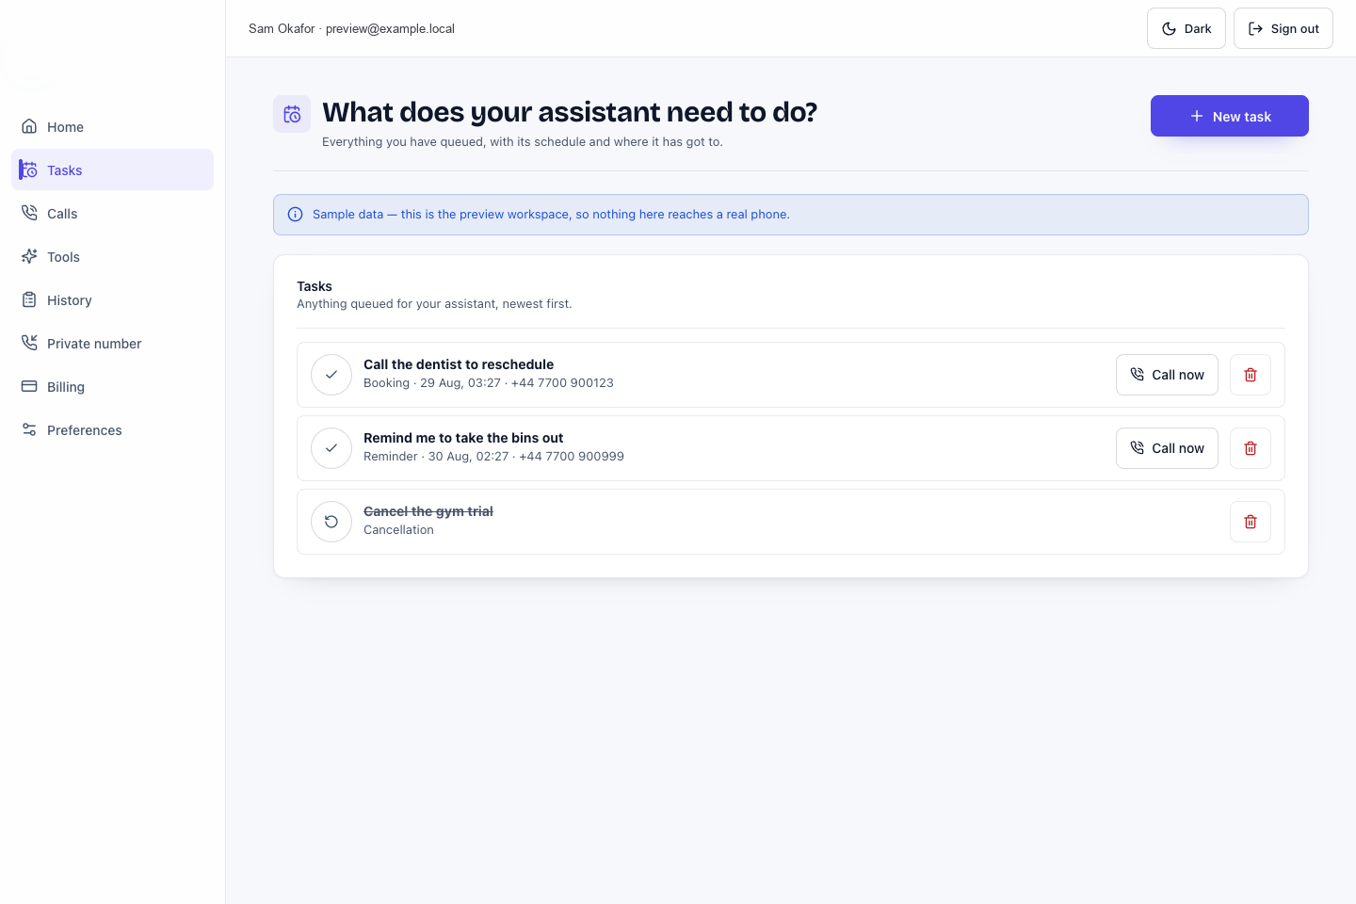Image resolution: width=1356 pixels, height=904 pixels.
Task: Sign out of the account
Action: pos(1283,28)
